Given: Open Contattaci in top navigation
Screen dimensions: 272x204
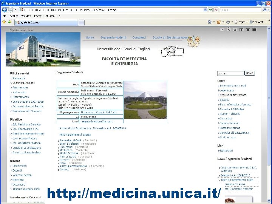Looking at the screenshot, I should point(139,37).
